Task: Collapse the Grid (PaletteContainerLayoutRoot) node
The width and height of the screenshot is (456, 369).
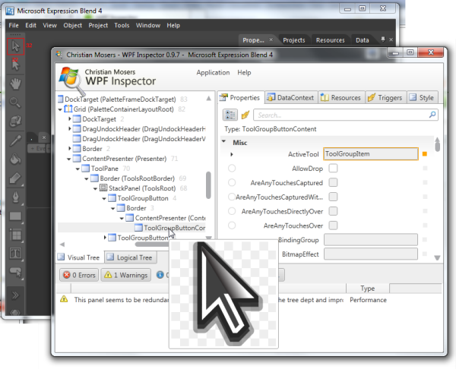Action: coord(60,109)
